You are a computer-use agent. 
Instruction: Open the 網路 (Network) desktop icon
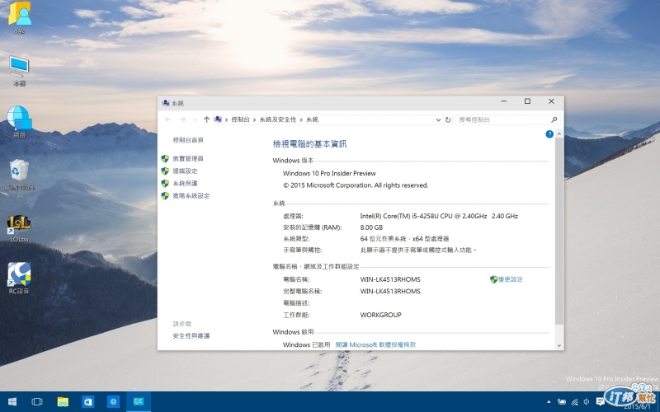(19, 122)
